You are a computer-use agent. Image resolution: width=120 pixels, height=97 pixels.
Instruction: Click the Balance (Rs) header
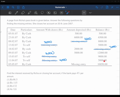tap(102, 30)
